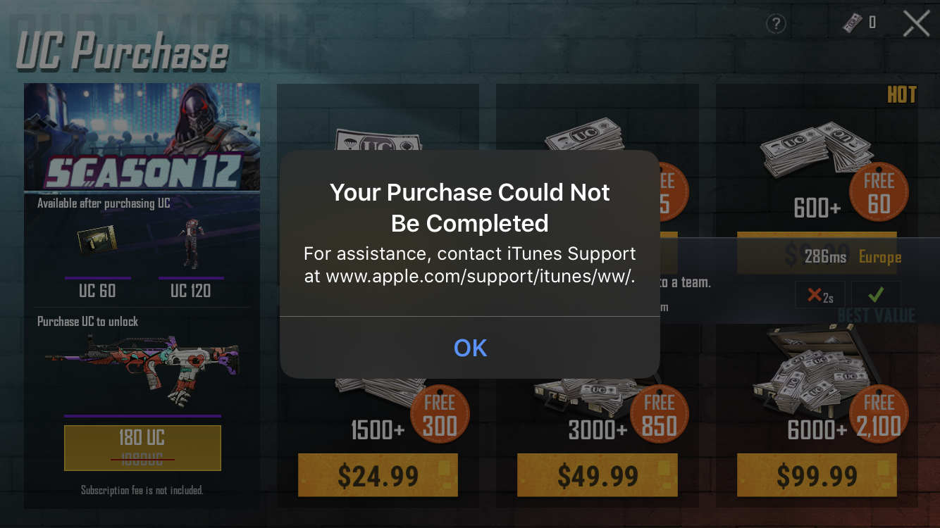Click the FREE 2,100 bonus badge
The height and width of the screenshot is (528, 940).
879,415
